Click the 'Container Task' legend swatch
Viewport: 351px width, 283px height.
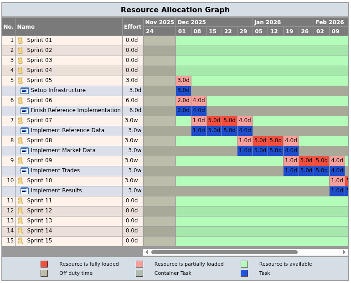(139, 273)
